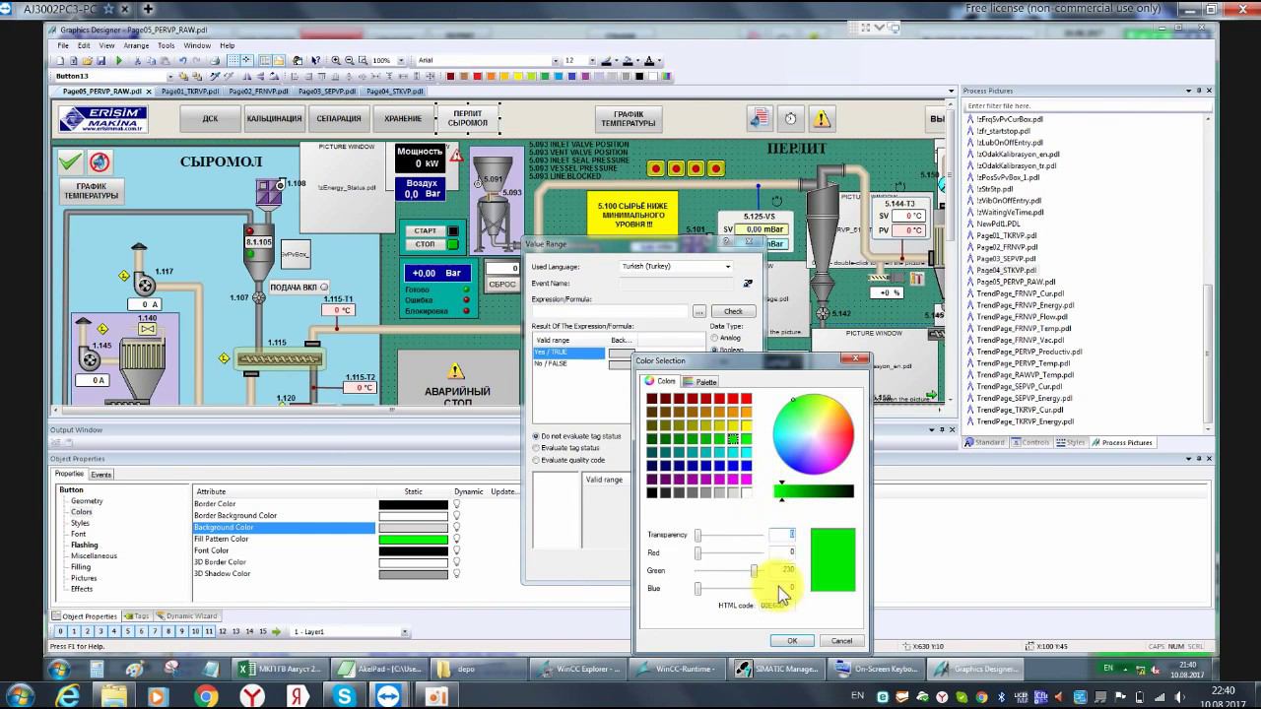Click the zoom area magnifier icon
Screen dimensions: 1261x709
[363, 60]
